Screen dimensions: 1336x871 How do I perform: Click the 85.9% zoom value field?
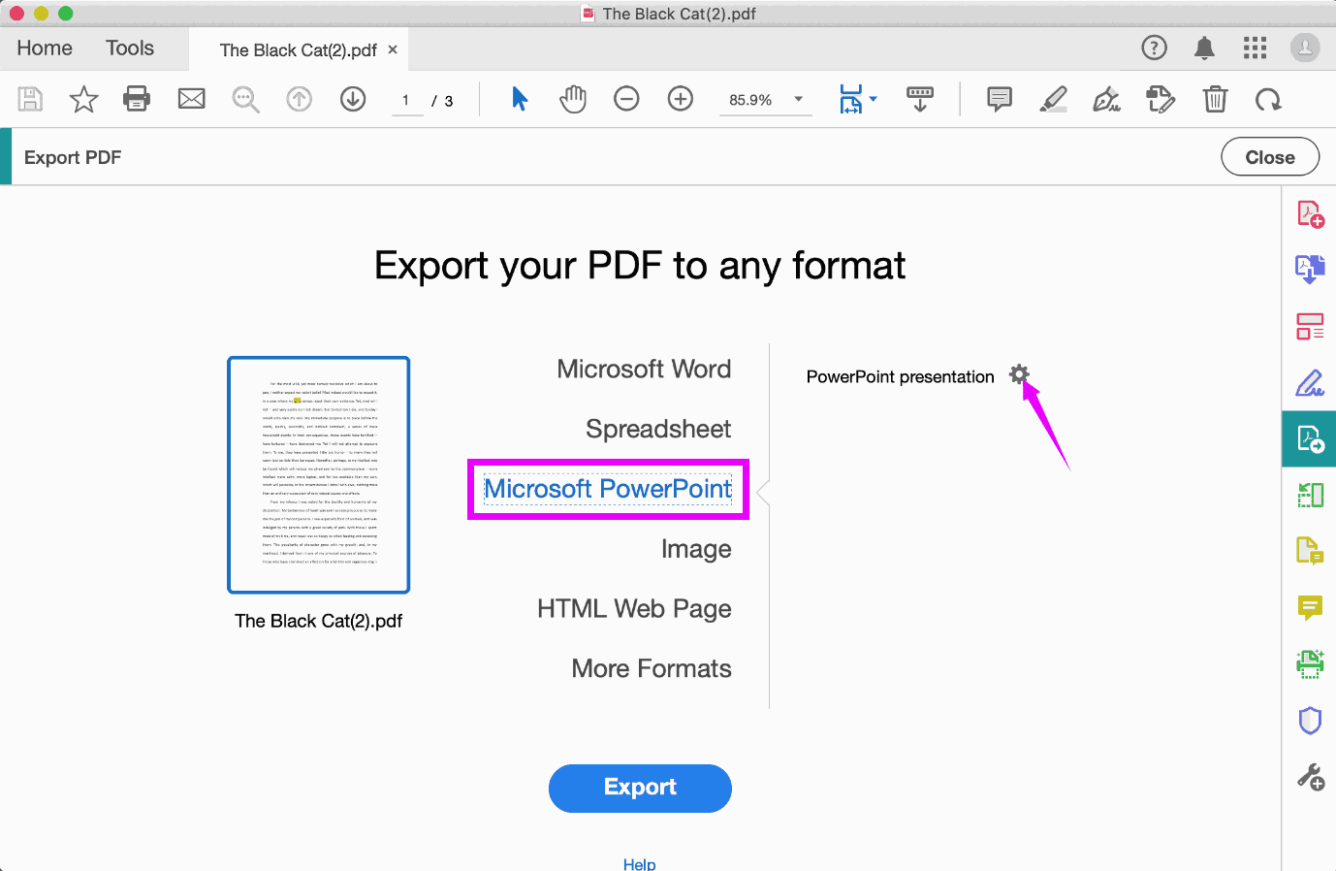tap(750, 100)
